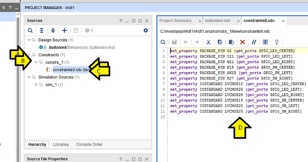Click line number 13 in gutter
This screenshot has width=308, height=162.
click(163, 117)
